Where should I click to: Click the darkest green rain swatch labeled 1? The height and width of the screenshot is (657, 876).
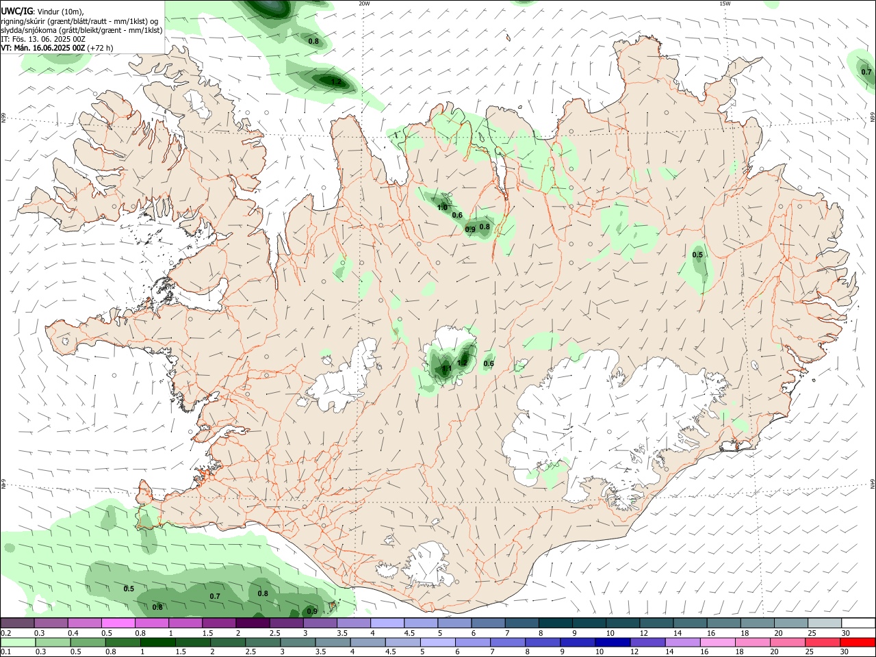pos(158,643)
